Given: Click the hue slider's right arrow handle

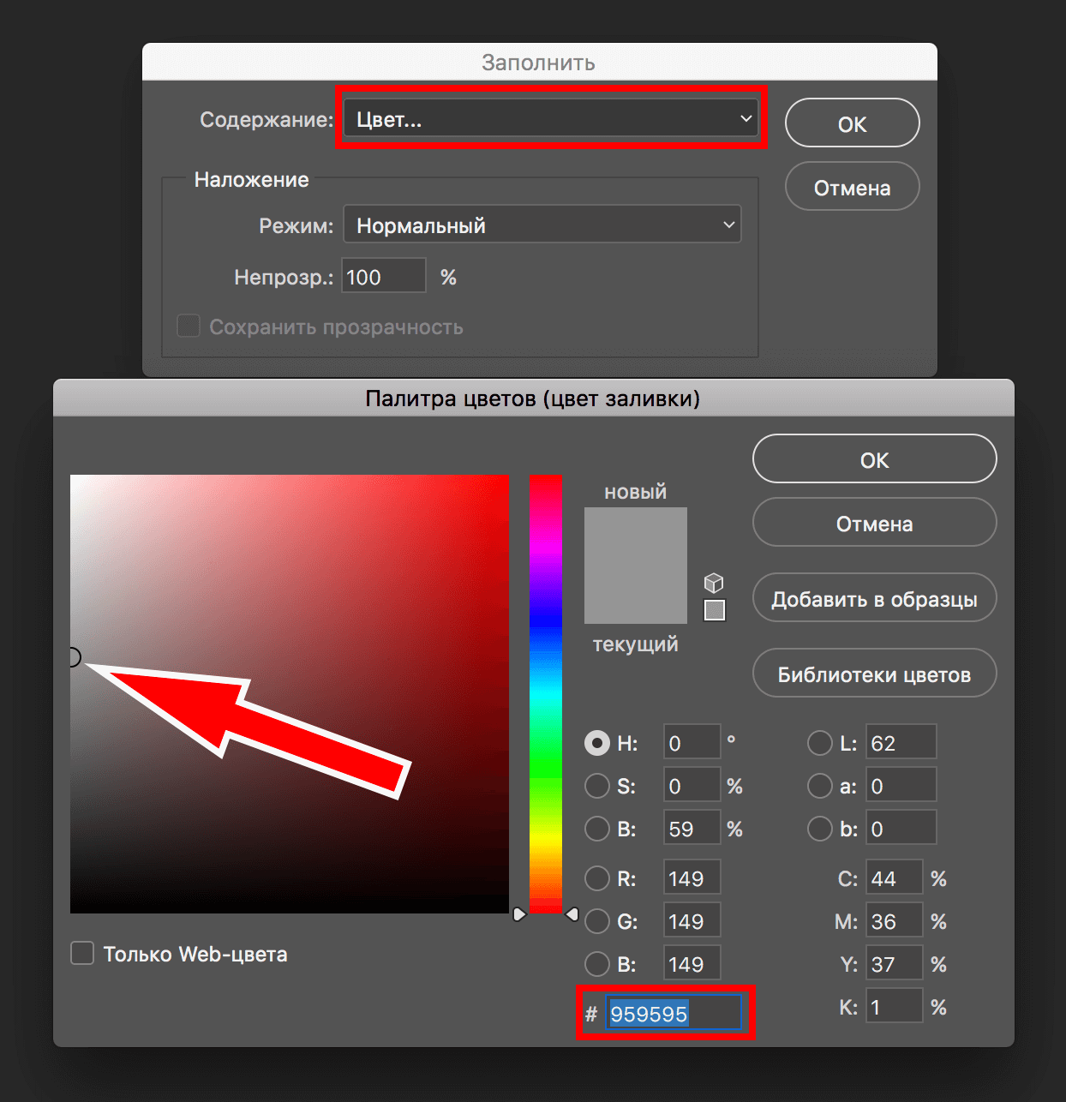Looking at the screenshot, I should (572, 914).
